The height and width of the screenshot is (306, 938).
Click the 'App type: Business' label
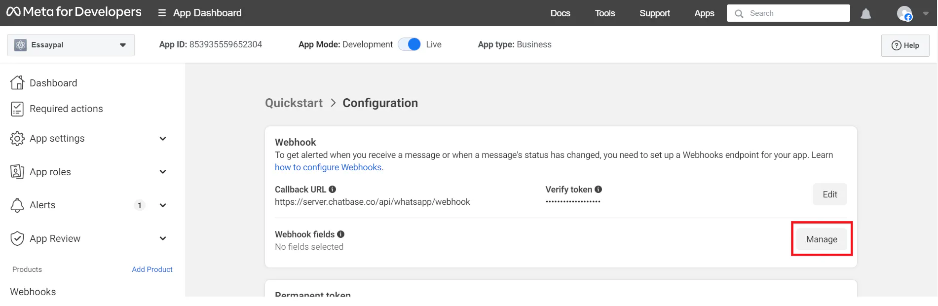515,44
